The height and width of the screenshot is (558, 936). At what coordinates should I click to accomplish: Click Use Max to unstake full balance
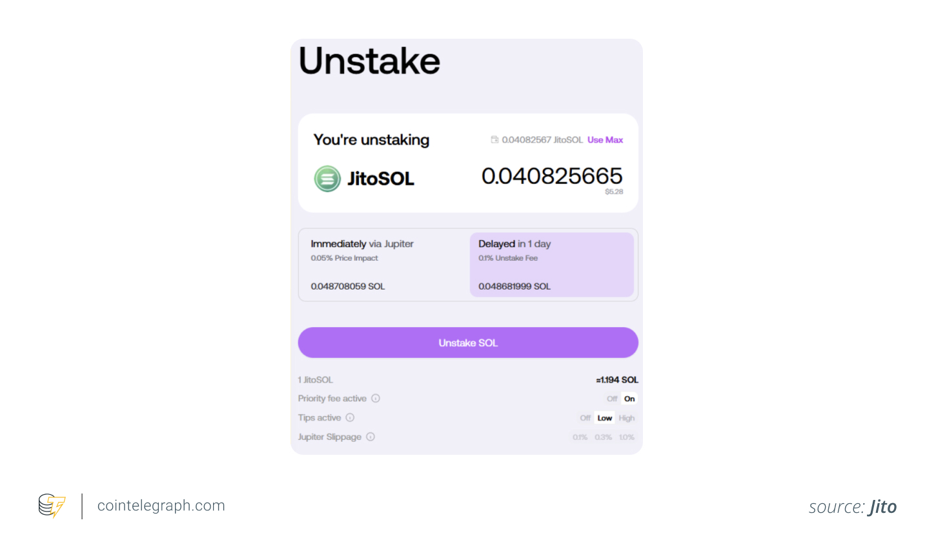pyautogui.click(x=605, y=139)
